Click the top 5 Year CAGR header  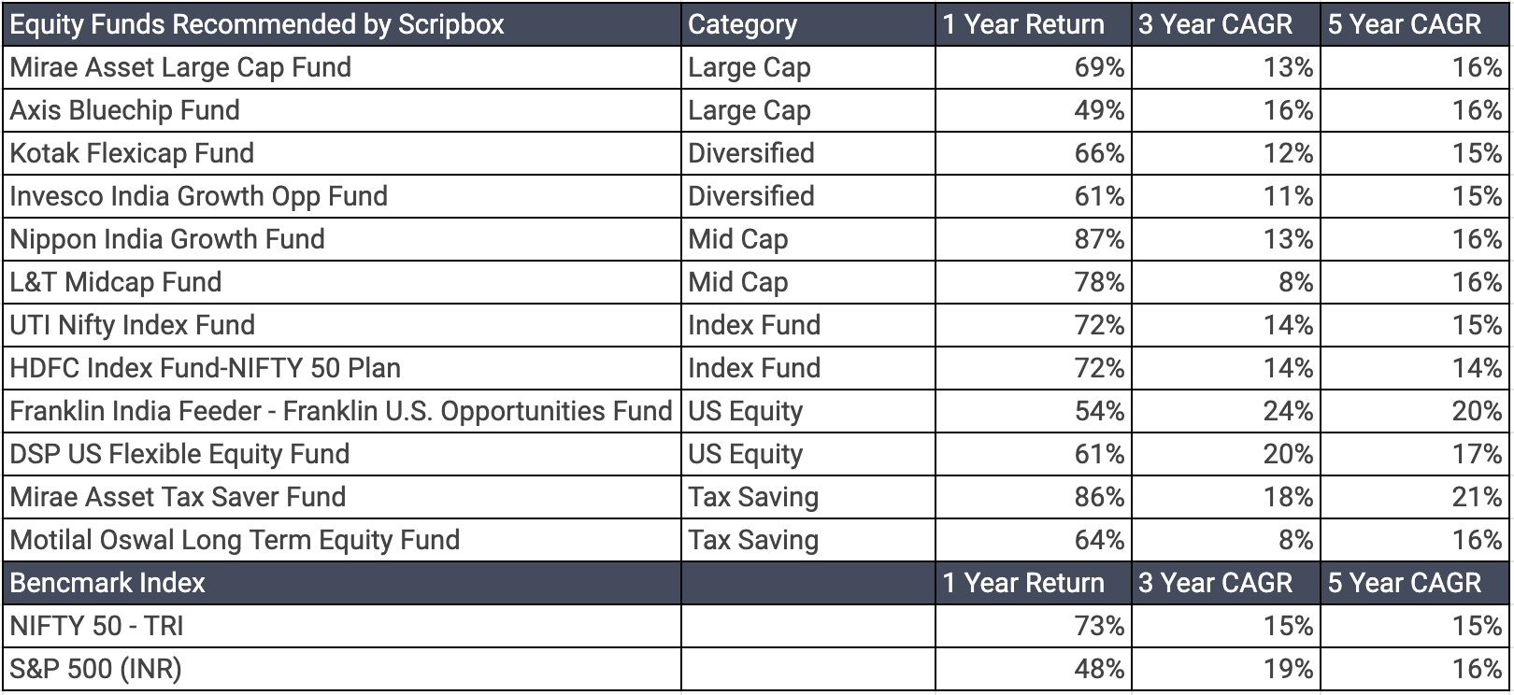(1405, 24)
